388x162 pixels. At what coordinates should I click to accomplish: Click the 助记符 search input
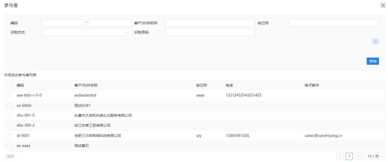click(x=333, y=23)
